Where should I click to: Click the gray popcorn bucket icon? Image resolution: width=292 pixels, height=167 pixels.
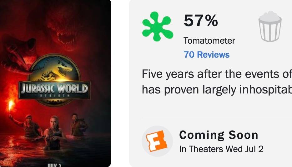[x=270, y=26]
